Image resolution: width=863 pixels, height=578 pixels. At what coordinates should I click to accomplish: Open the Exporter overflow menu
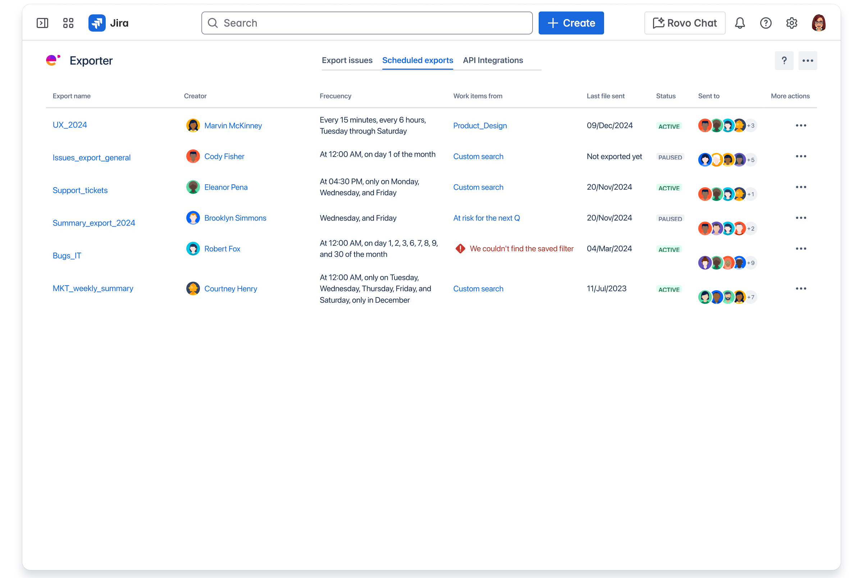808,60
